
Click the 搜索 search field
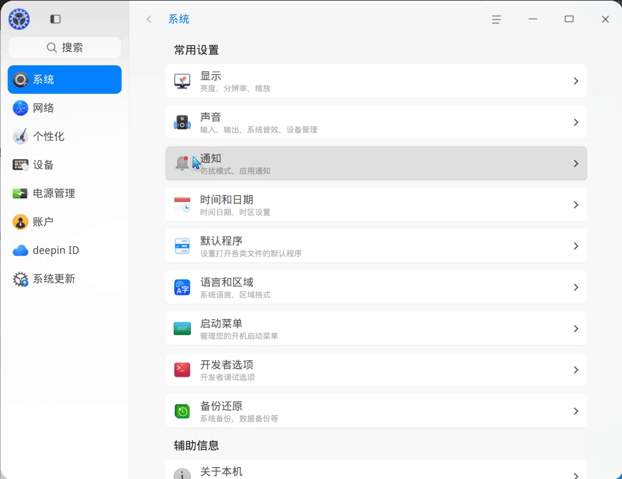(x=64, y=48)
